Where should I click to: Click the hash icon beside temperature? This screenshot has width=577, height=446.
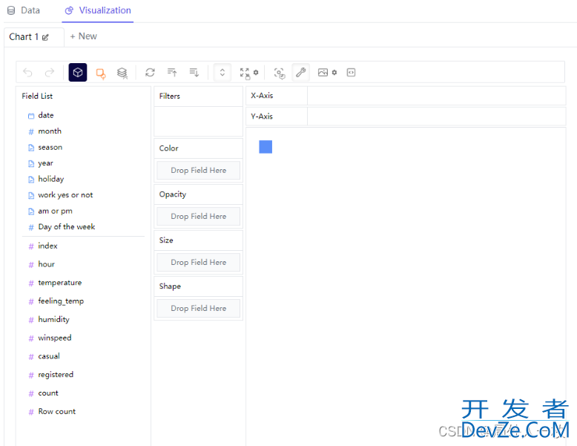coord(31,283)
